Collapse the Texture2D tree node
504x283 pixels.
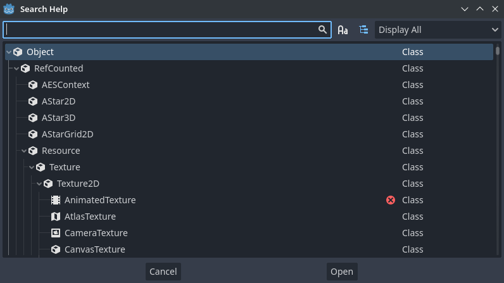pos(39,184)
